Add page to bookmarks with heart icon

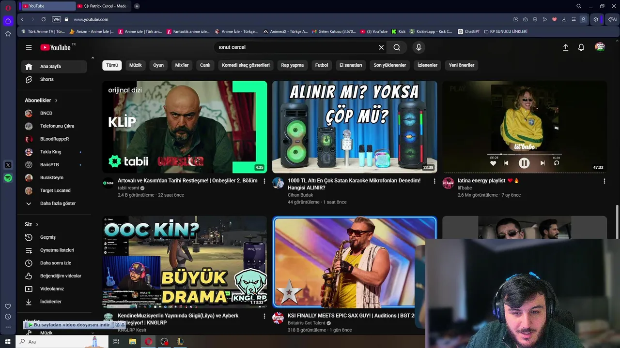click(x=554, y=19)
